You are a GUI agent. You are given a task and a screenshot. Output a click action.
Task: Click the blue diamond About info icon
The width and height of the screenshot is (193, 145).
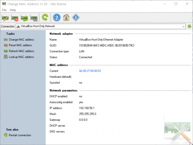point(76,17)
